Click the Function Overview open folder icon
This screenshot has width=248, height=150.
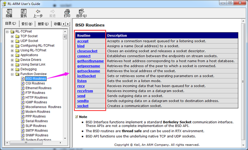17,74
